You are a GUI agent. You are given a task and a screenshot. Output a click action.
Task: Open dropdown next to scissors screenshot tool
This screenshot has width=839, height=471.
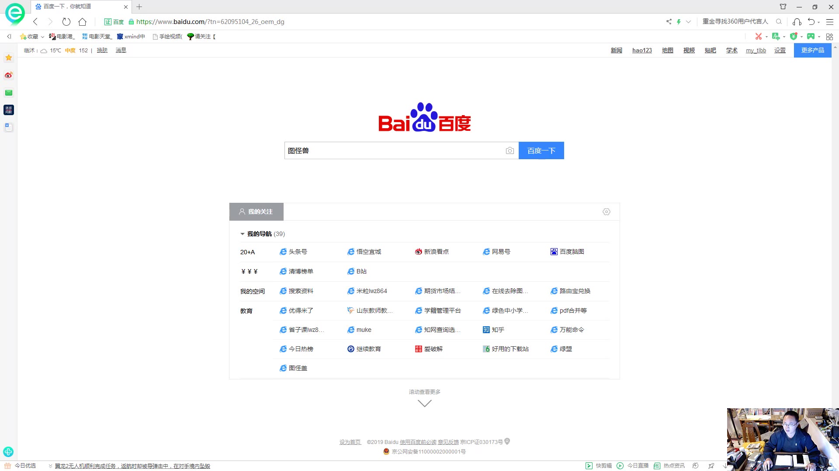(x=766, y=37)
